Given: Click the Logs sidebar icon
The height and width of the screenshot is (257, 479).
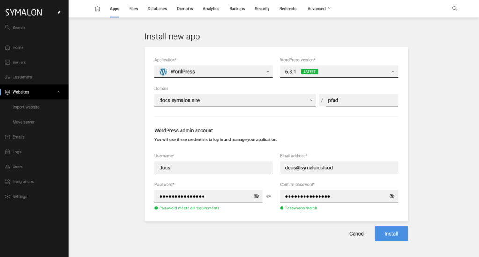Looking at the screenshot, I should click(7, 152).
